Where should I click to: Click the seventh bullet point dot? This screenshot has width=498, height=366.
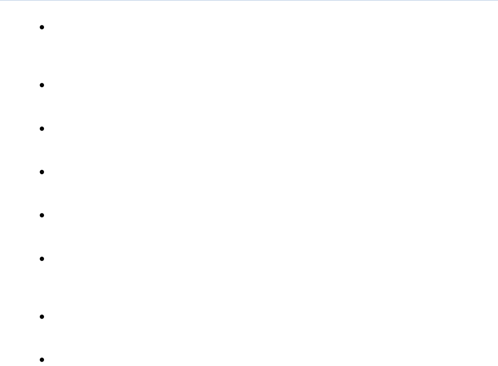42,317
